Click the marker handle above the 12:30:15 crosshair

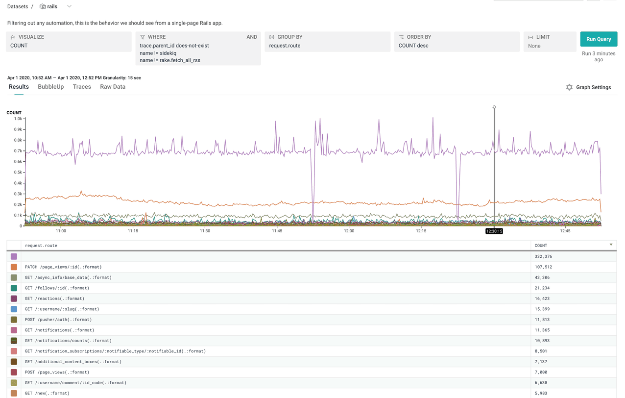[x=494, y=107]
